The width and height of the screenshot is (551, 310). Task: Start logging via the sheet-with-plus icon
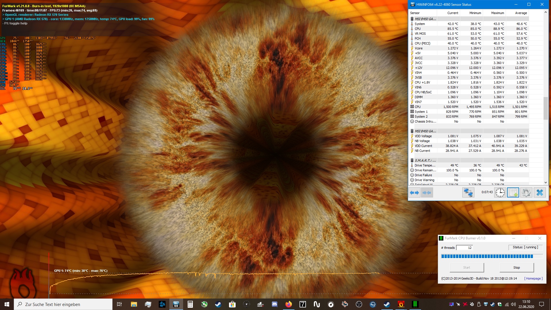[513, 193]
